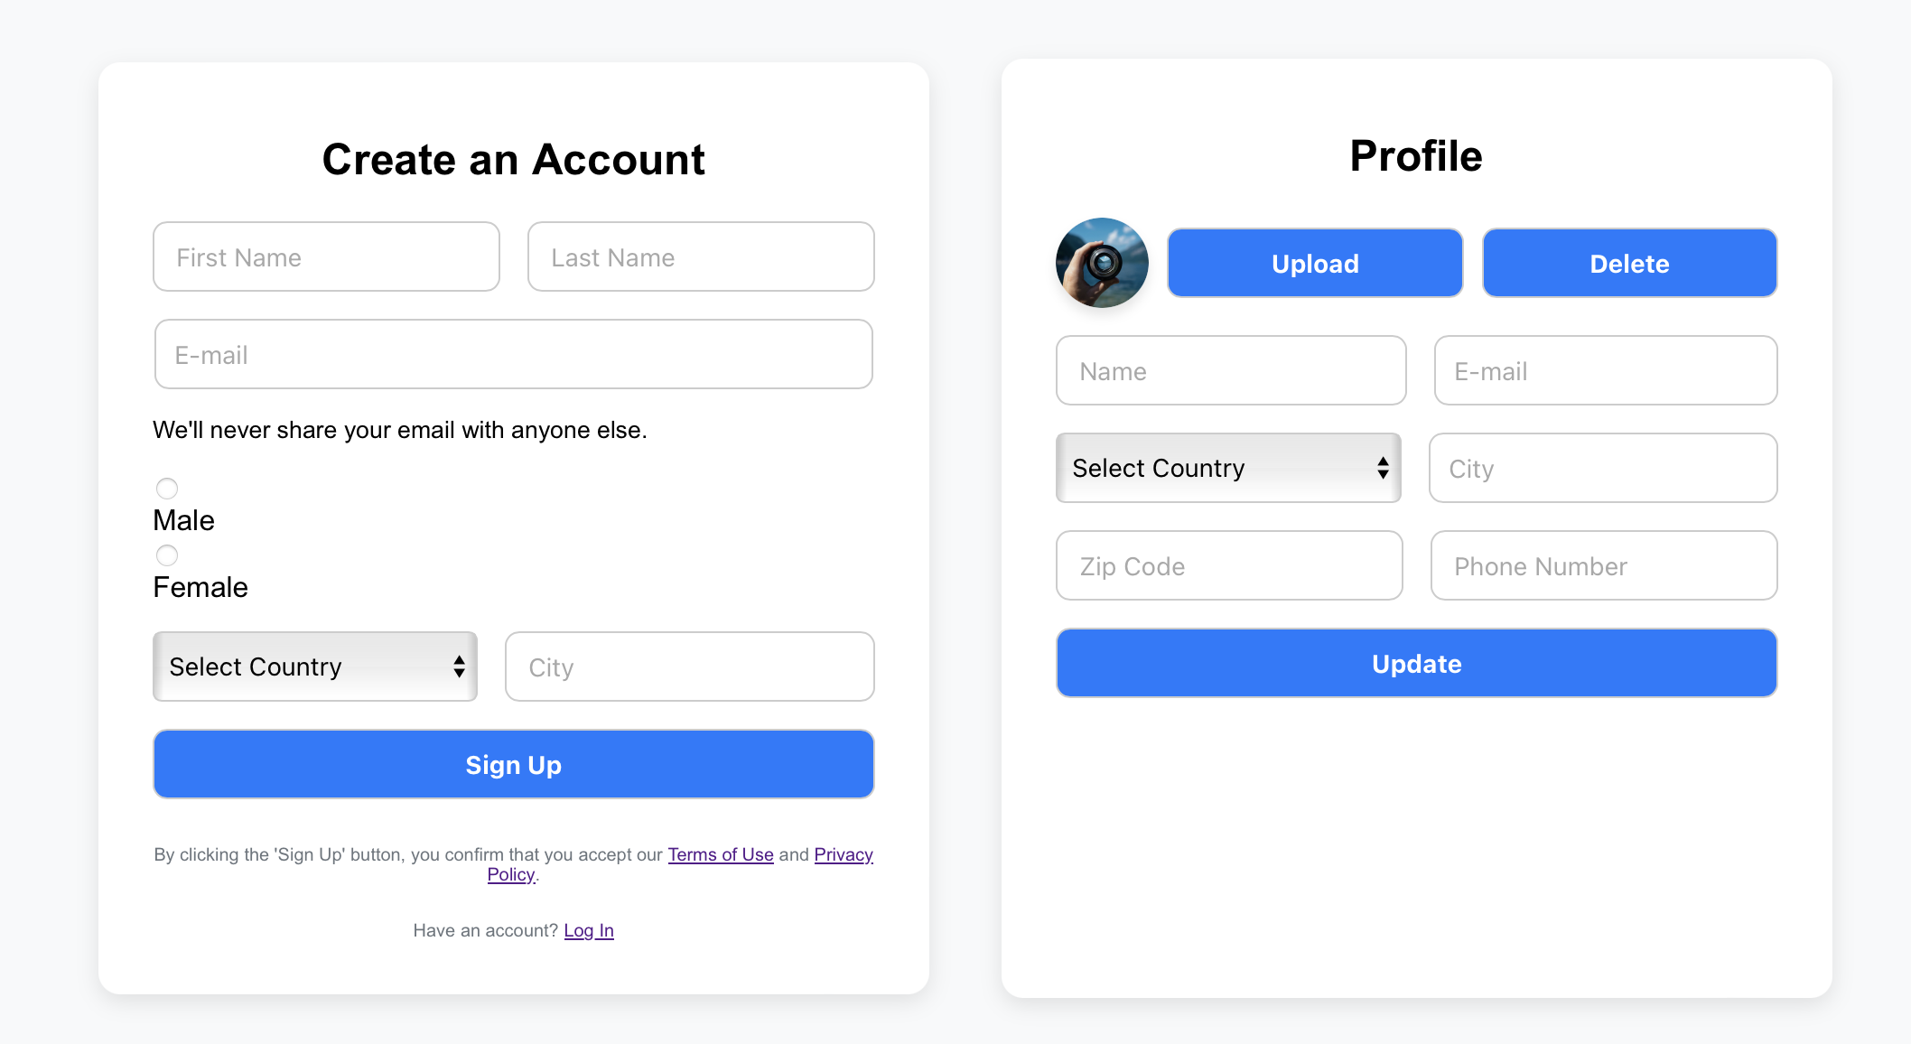Click the Zip Code input field

click(x=1228, y=565)
